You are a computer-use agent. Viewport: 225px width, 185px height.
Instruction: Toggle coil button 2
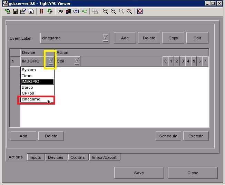coord(177,61)
